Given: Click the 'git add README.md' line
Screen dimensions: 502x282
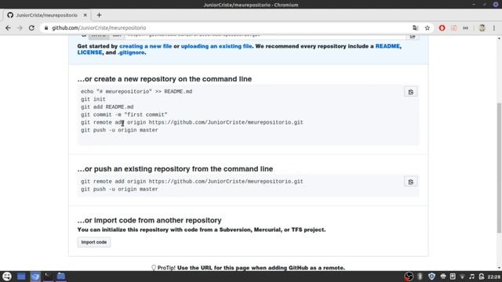Looking at the screenshot, I should 107,107.
